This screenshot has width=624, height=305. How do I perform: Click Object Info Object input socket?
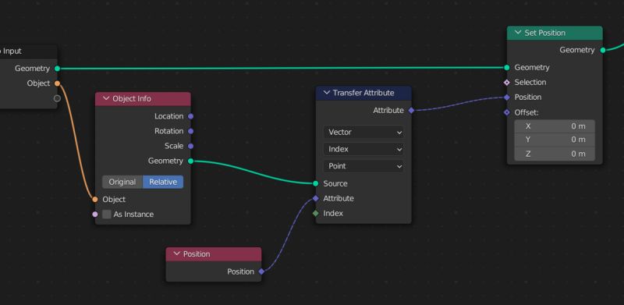click(x=94, y=200)
